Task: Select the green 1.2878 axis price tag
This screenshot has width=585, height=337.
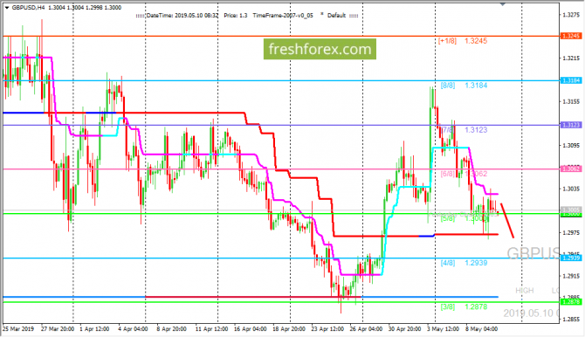Action: pos(571,301)
